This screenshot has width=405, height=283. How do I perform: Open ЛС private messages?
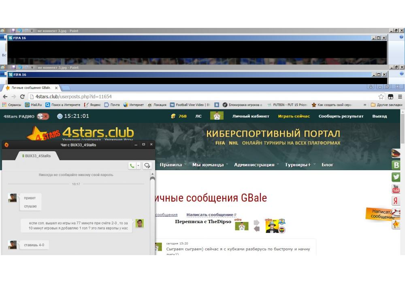point(198,116)
